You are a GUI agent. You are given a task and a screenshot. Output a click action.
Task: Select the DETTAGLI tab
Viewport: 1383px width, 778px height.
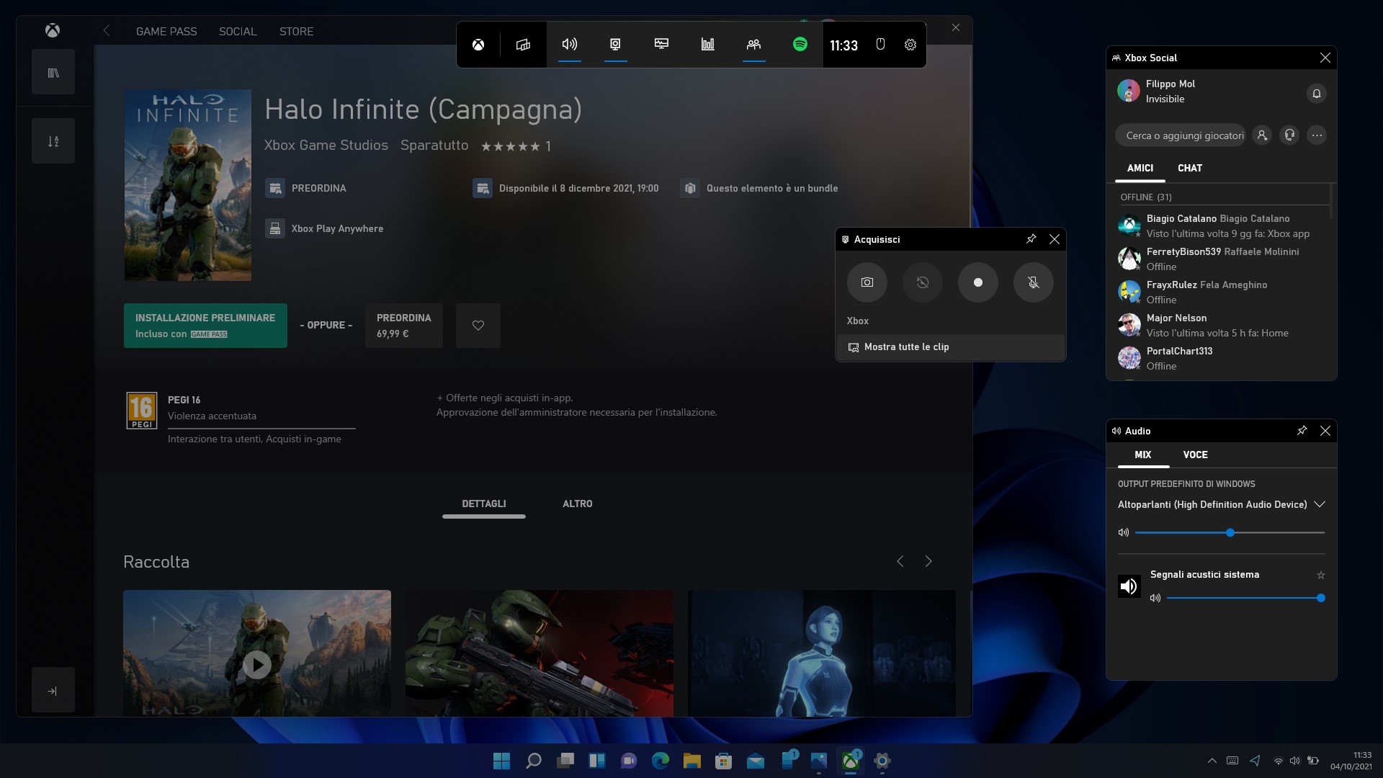pyautogui.click(x=484, y=504)
